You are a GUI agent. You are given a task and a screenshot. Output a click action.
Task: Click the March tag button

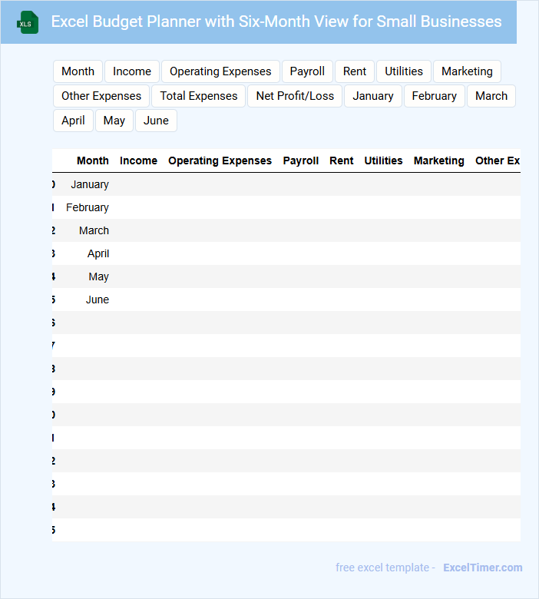(x=491, y=96)
